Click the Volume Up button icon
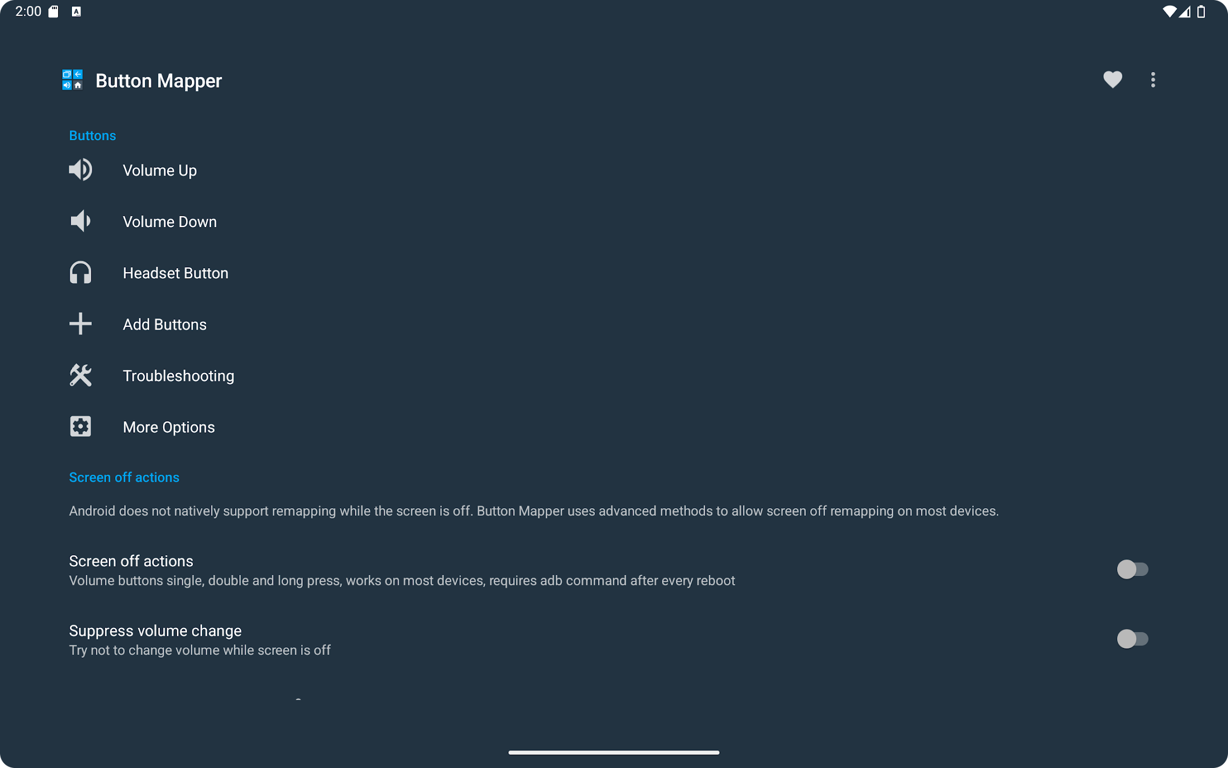This screenshot has height=768, width=1228. [82, 170]
